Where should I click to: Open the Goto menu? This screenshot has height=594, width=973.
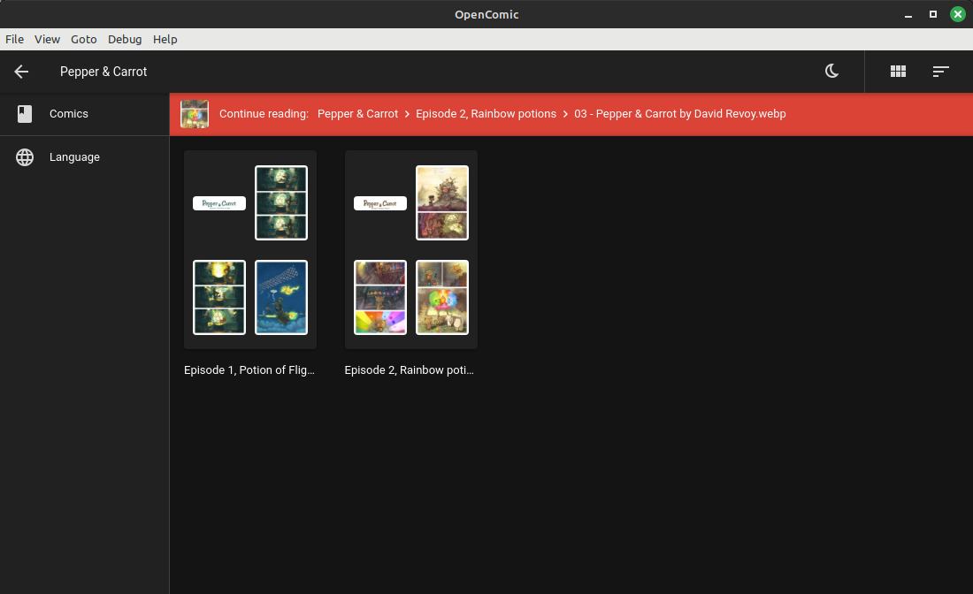pyautogui.click(x=83, y=39)
